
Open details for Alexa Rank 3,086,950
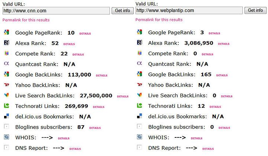224,44
